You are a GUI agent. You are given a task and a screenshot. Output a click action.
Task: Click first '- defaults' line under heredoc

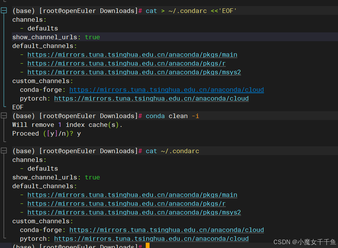(39, 29)
